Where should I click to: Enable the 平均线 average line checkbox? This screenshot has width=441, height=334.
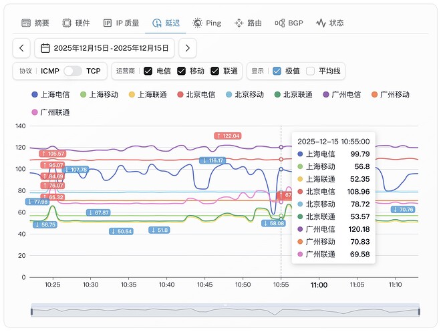pyautogui.click(x=310, y=71)
